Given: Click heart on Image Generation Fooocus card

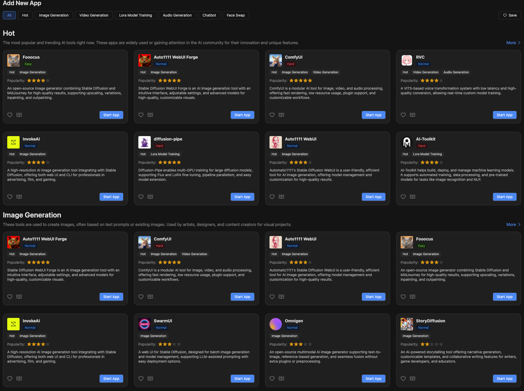Looking at the screenshot, I should pyautogui.click(x=403, y=297).
